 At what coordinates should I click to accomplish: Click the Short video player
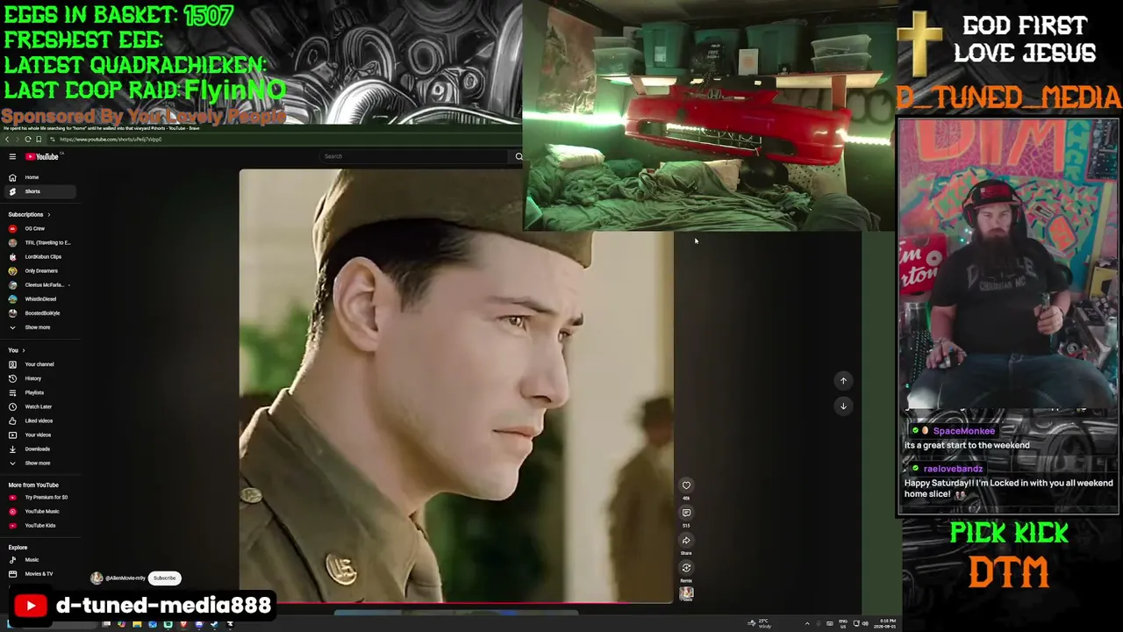(x=456, y=386)
